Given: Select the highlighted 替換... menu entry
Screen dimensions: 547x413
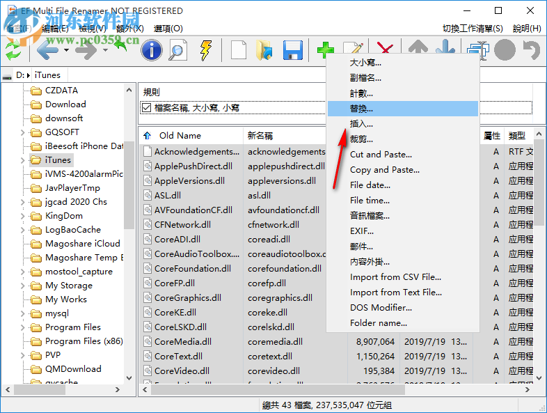Looking at the screenshot, I should click(x=402, y=109).
